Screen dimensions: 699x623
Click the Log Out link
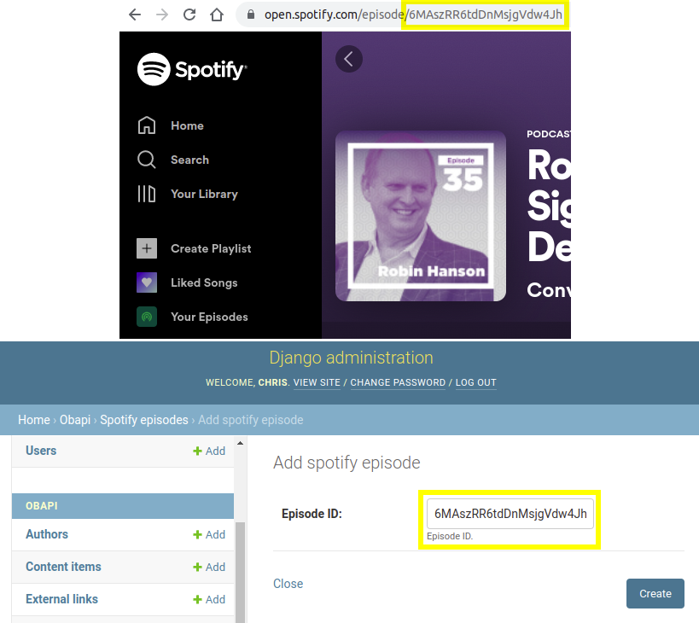475,382
